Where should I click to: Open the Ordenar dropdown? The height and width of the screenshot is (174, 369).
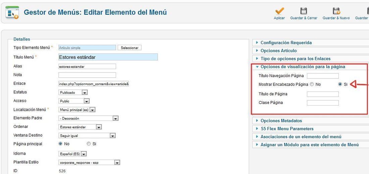80,127
